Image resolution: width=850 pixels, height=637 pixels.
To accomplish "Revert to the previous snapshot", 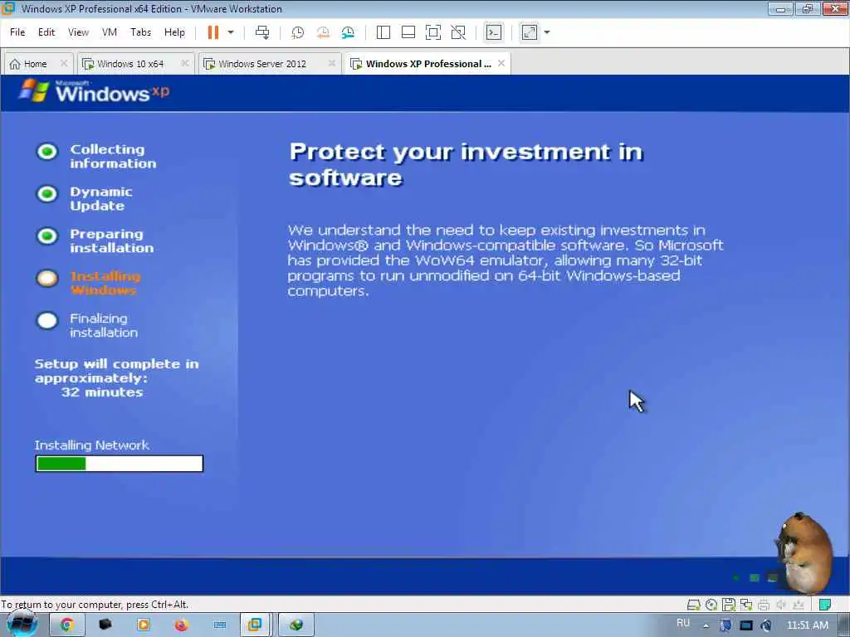I will click(x=323, y=32).
